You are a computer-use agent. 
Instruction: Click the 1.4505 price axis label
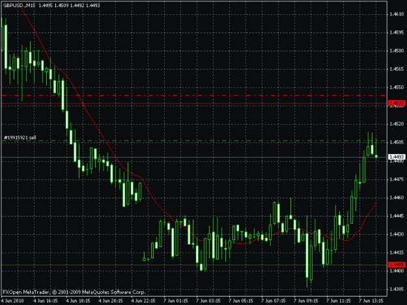[397, 142]
